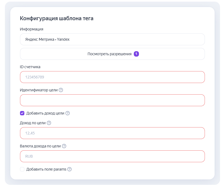Open help tooltip for Добавить доход цели

[x=68, y=113]
